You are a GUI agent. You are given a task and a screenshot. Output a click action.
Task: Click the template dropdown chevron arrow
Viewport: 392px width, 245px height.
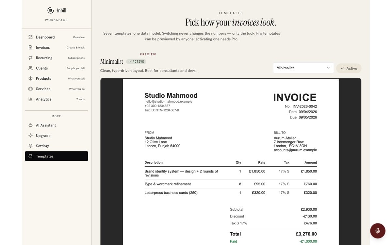(328, 68)
